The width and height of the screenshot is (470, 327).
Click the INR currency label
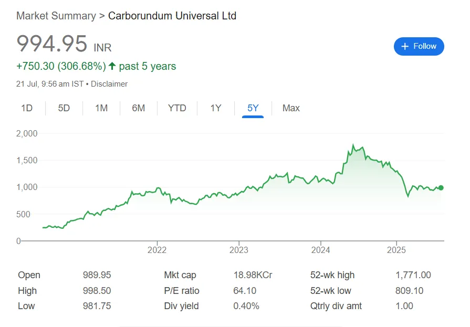[x=102, y=48]
